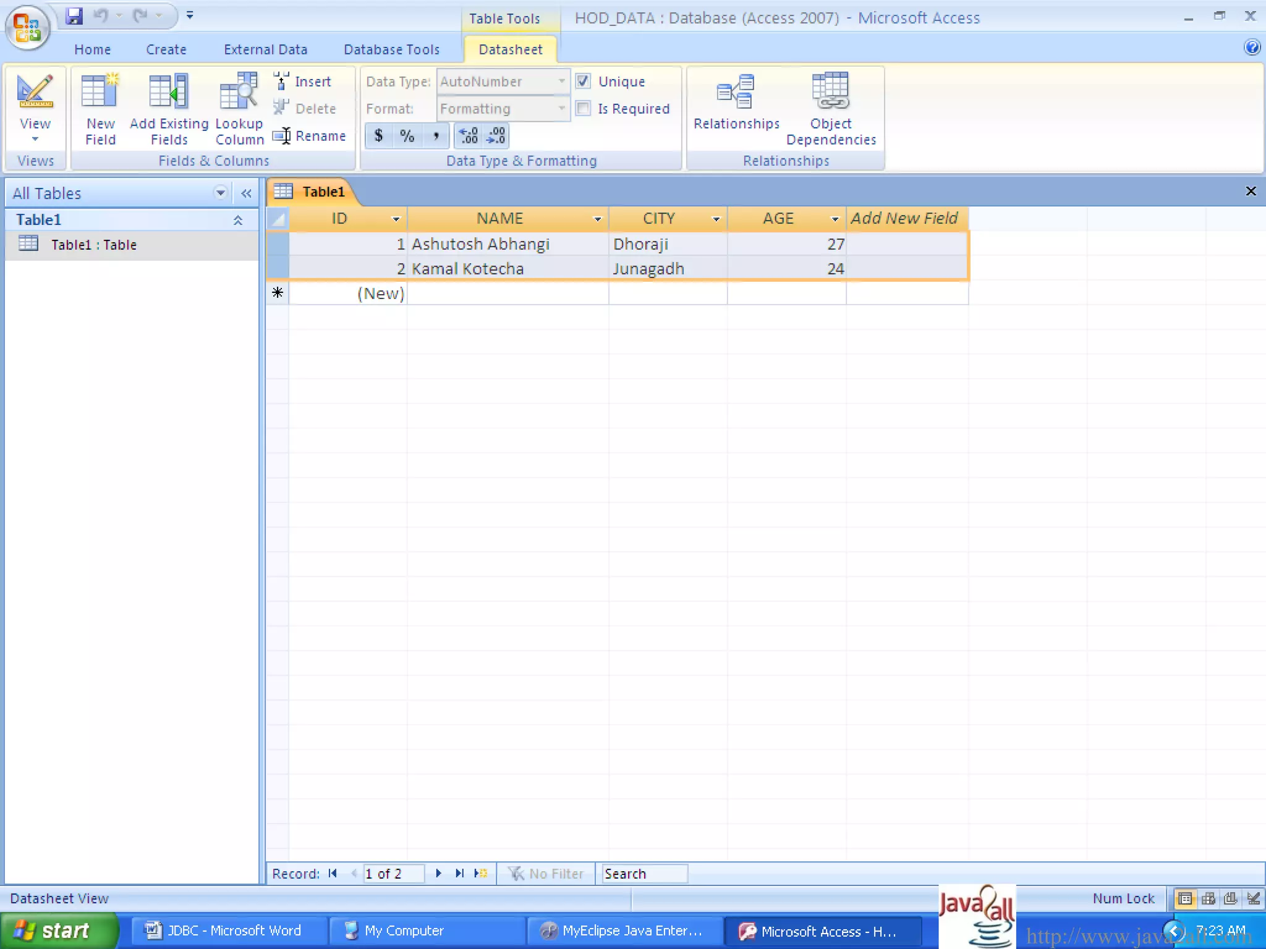Click the Object Dependencies icon
Screen dimensions: 1266x949
tap(830, 93)
